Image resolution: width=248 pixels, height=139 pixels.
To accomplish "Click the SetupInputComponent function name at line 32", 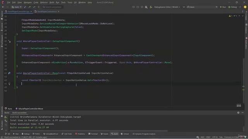I will [x=65, y=41].
